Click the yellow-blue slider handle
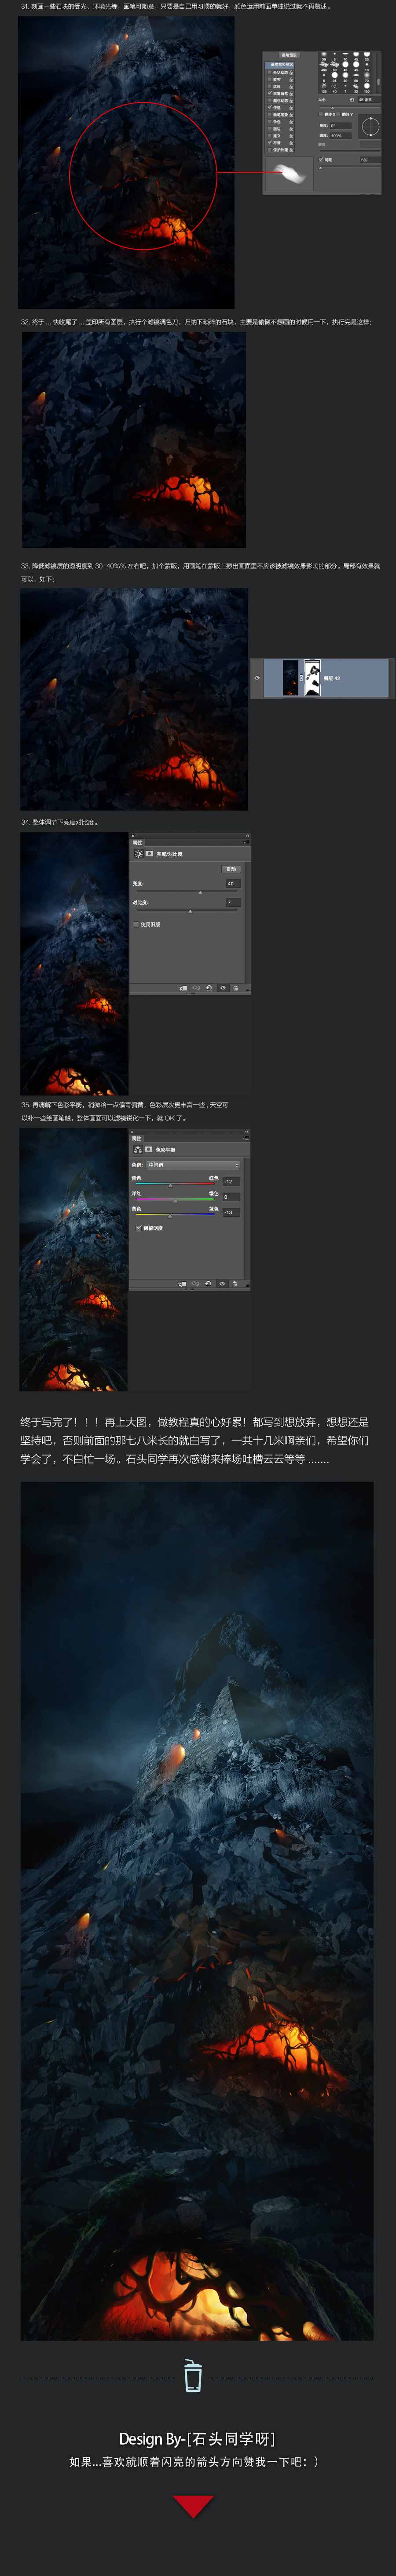Image resolution: width=396 pixels, height=2576 pixels. (170, 1216)
